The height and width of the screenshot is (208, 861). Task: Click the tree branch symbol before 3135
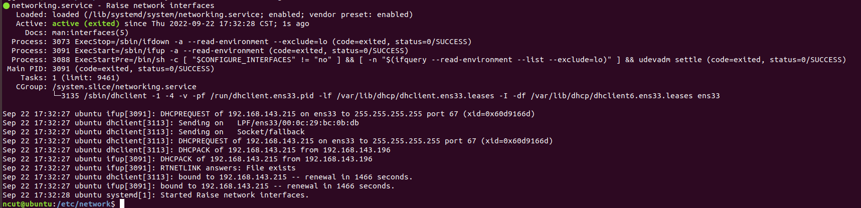click(x=57, y=95)
